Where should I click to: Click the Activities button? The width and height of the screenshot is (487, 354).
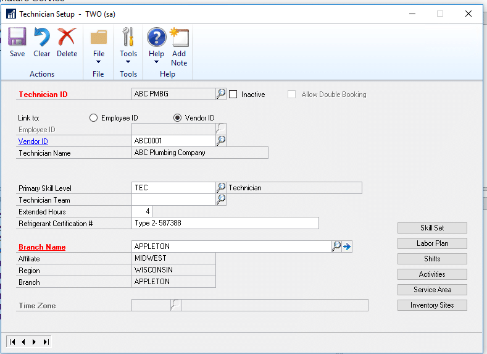[432, 274]
